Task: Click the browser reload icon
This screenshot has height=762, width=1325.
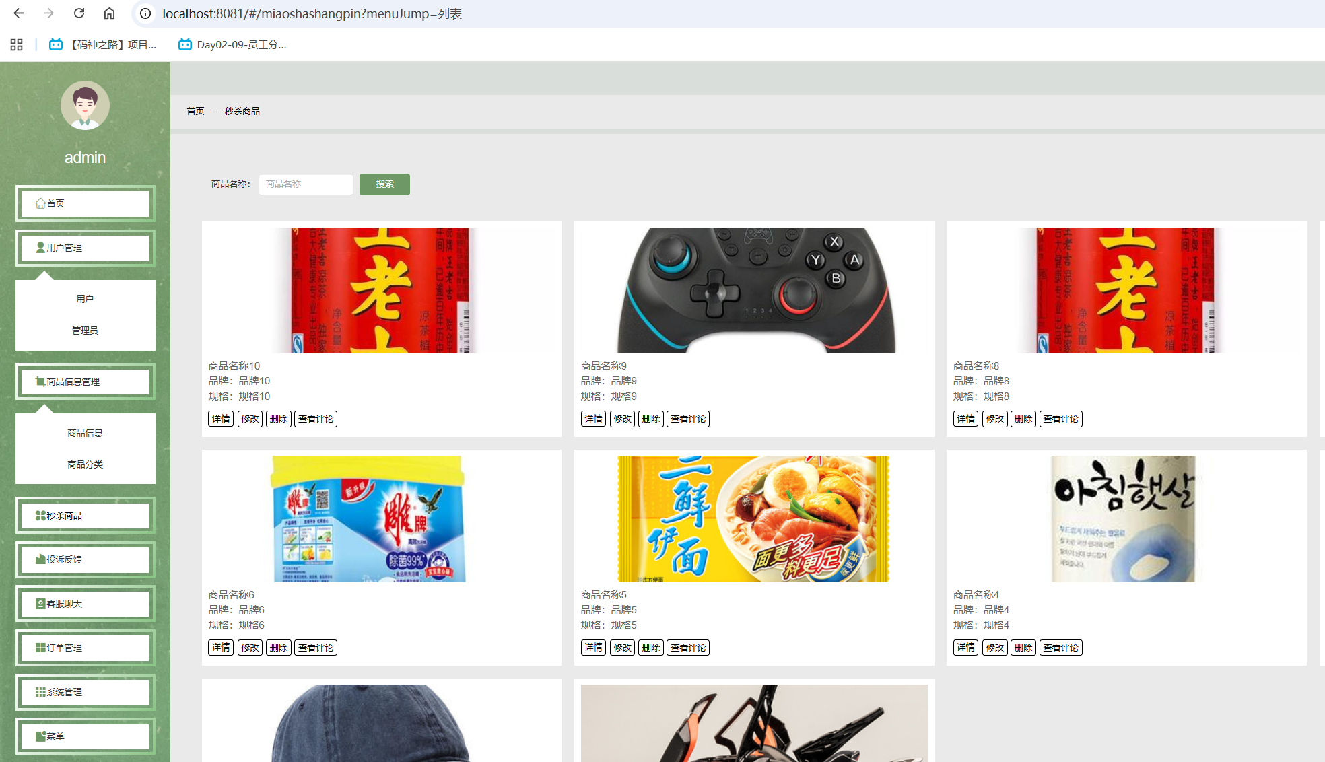Action: (79, 13)
